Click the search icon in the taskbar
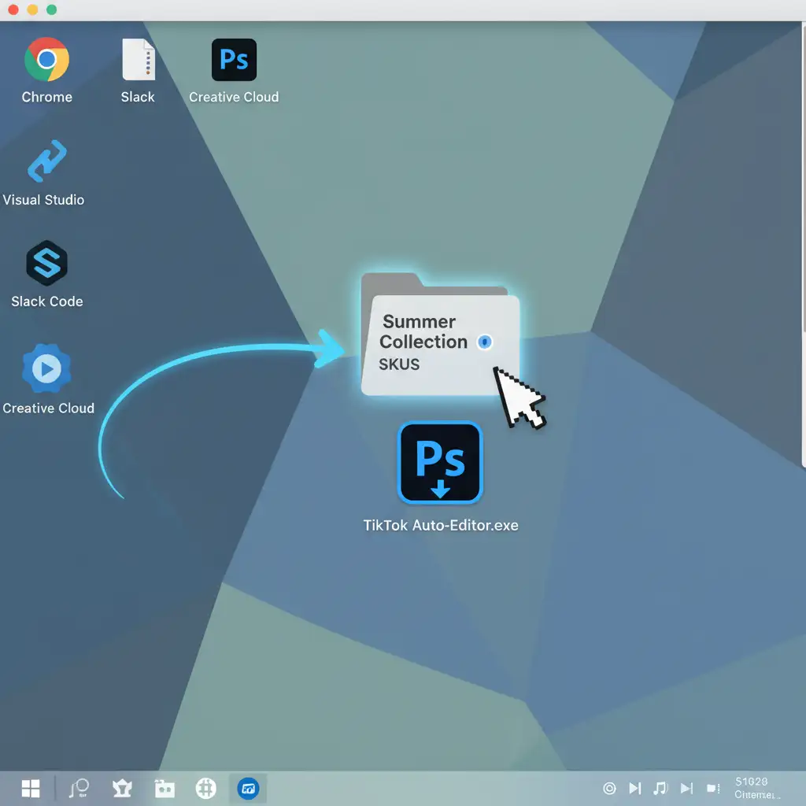This screenshot has width=806, height=806. pyautogui.click(x=79, y=789)
